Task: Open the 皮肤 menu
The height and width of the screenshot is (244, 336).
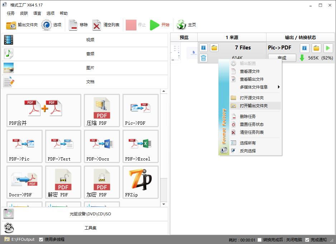Action: [24, 13]
